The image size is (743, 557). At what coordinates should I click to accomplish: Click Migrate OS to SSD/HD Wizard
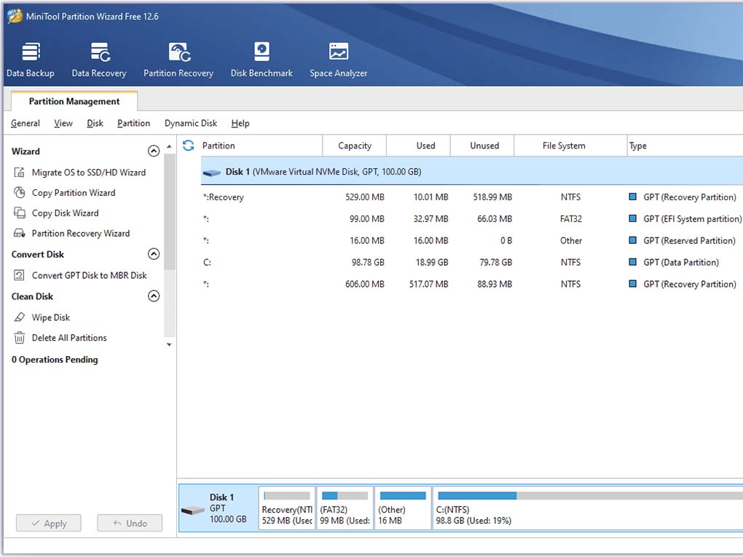click(88, 173)
